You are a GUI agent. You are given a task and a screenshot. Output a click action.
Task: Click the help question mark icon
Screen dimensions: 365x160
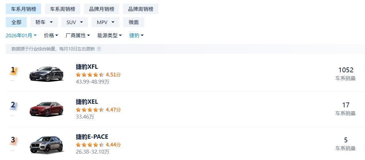[99, 49]
